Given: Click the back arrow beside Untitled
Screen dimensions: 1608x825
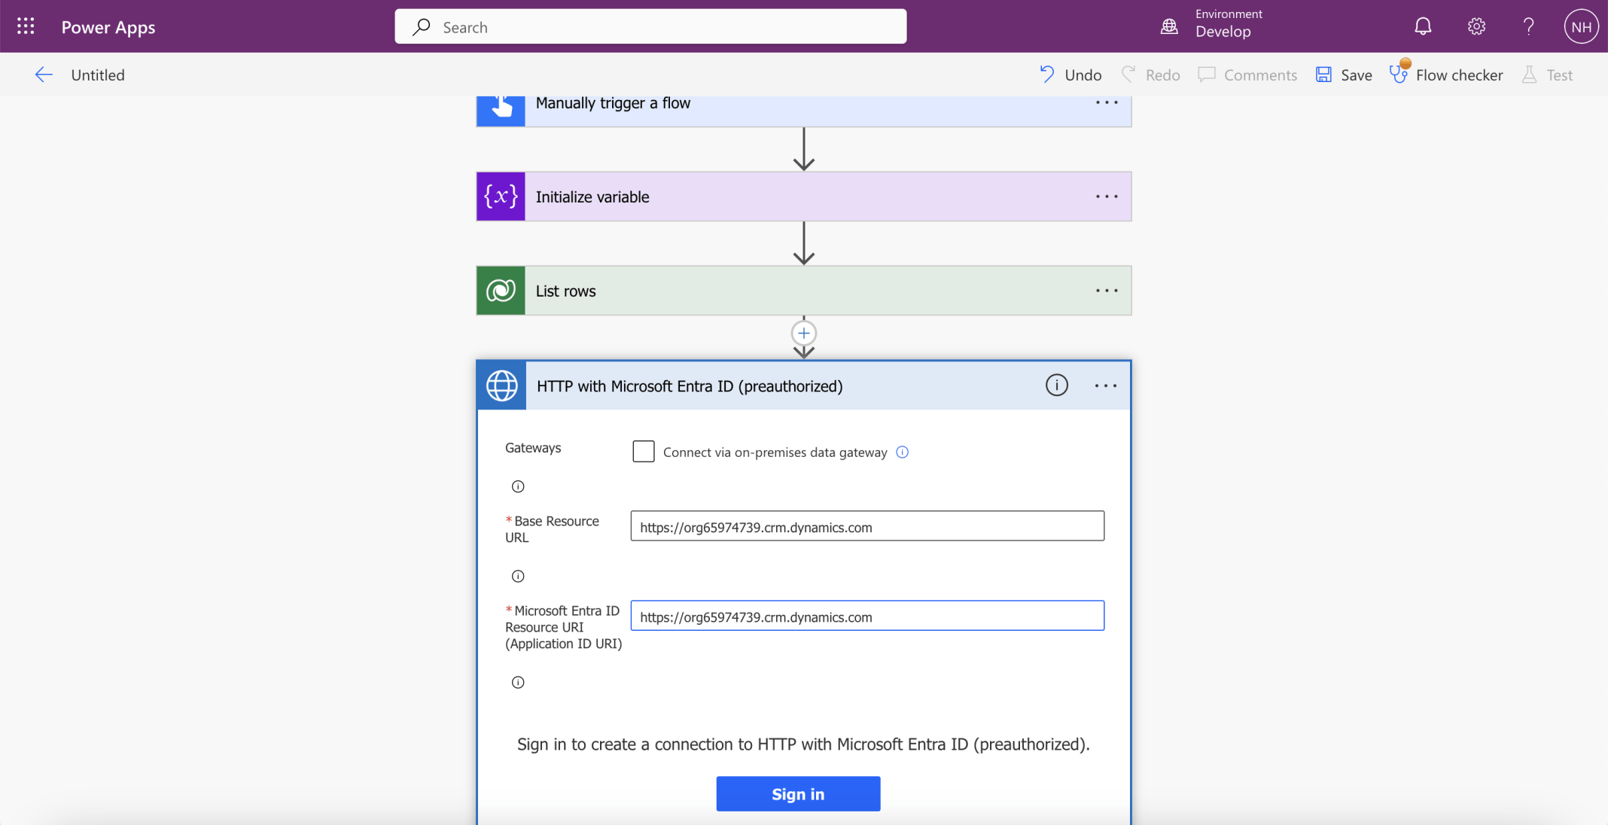Looking at the screenshot, I should click(44, 75).
